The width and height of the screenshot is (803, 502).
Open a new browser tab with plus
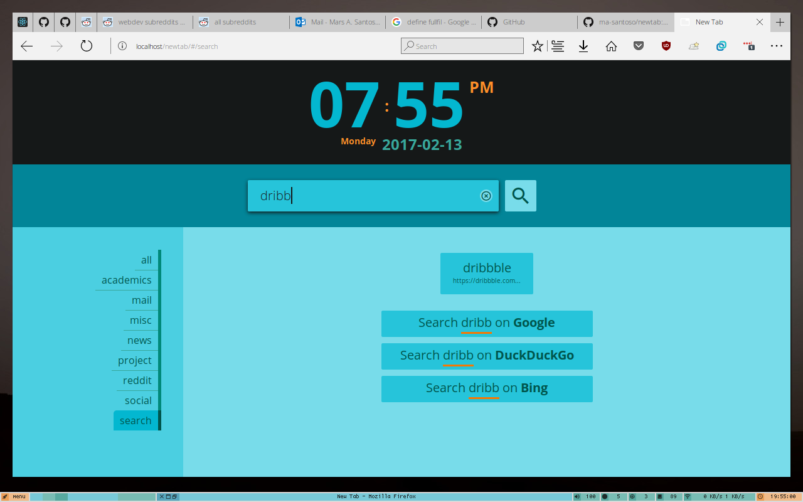(780, 22)
